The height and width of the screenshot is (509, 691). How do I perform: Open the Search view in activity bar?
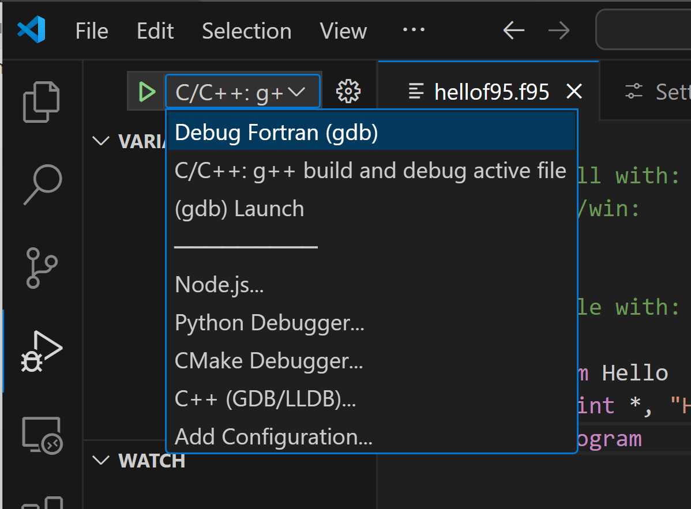point(42,184)
